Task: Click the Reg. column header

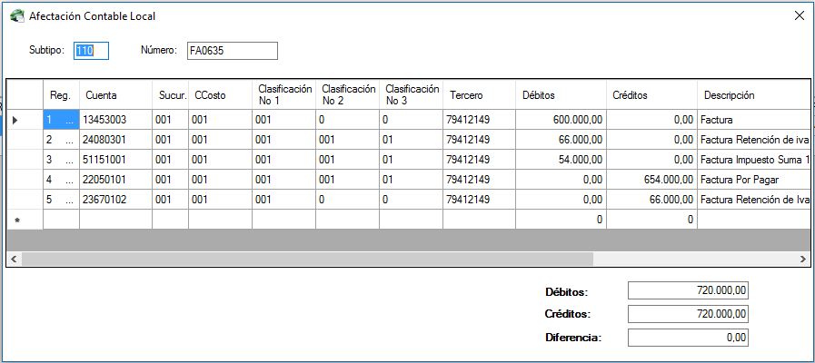Action: tap(62, 95)
